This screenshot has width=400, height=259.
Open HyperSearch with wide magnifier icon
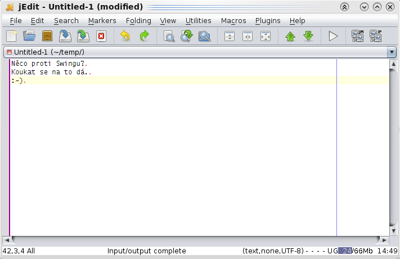click(x=205, y=36)
